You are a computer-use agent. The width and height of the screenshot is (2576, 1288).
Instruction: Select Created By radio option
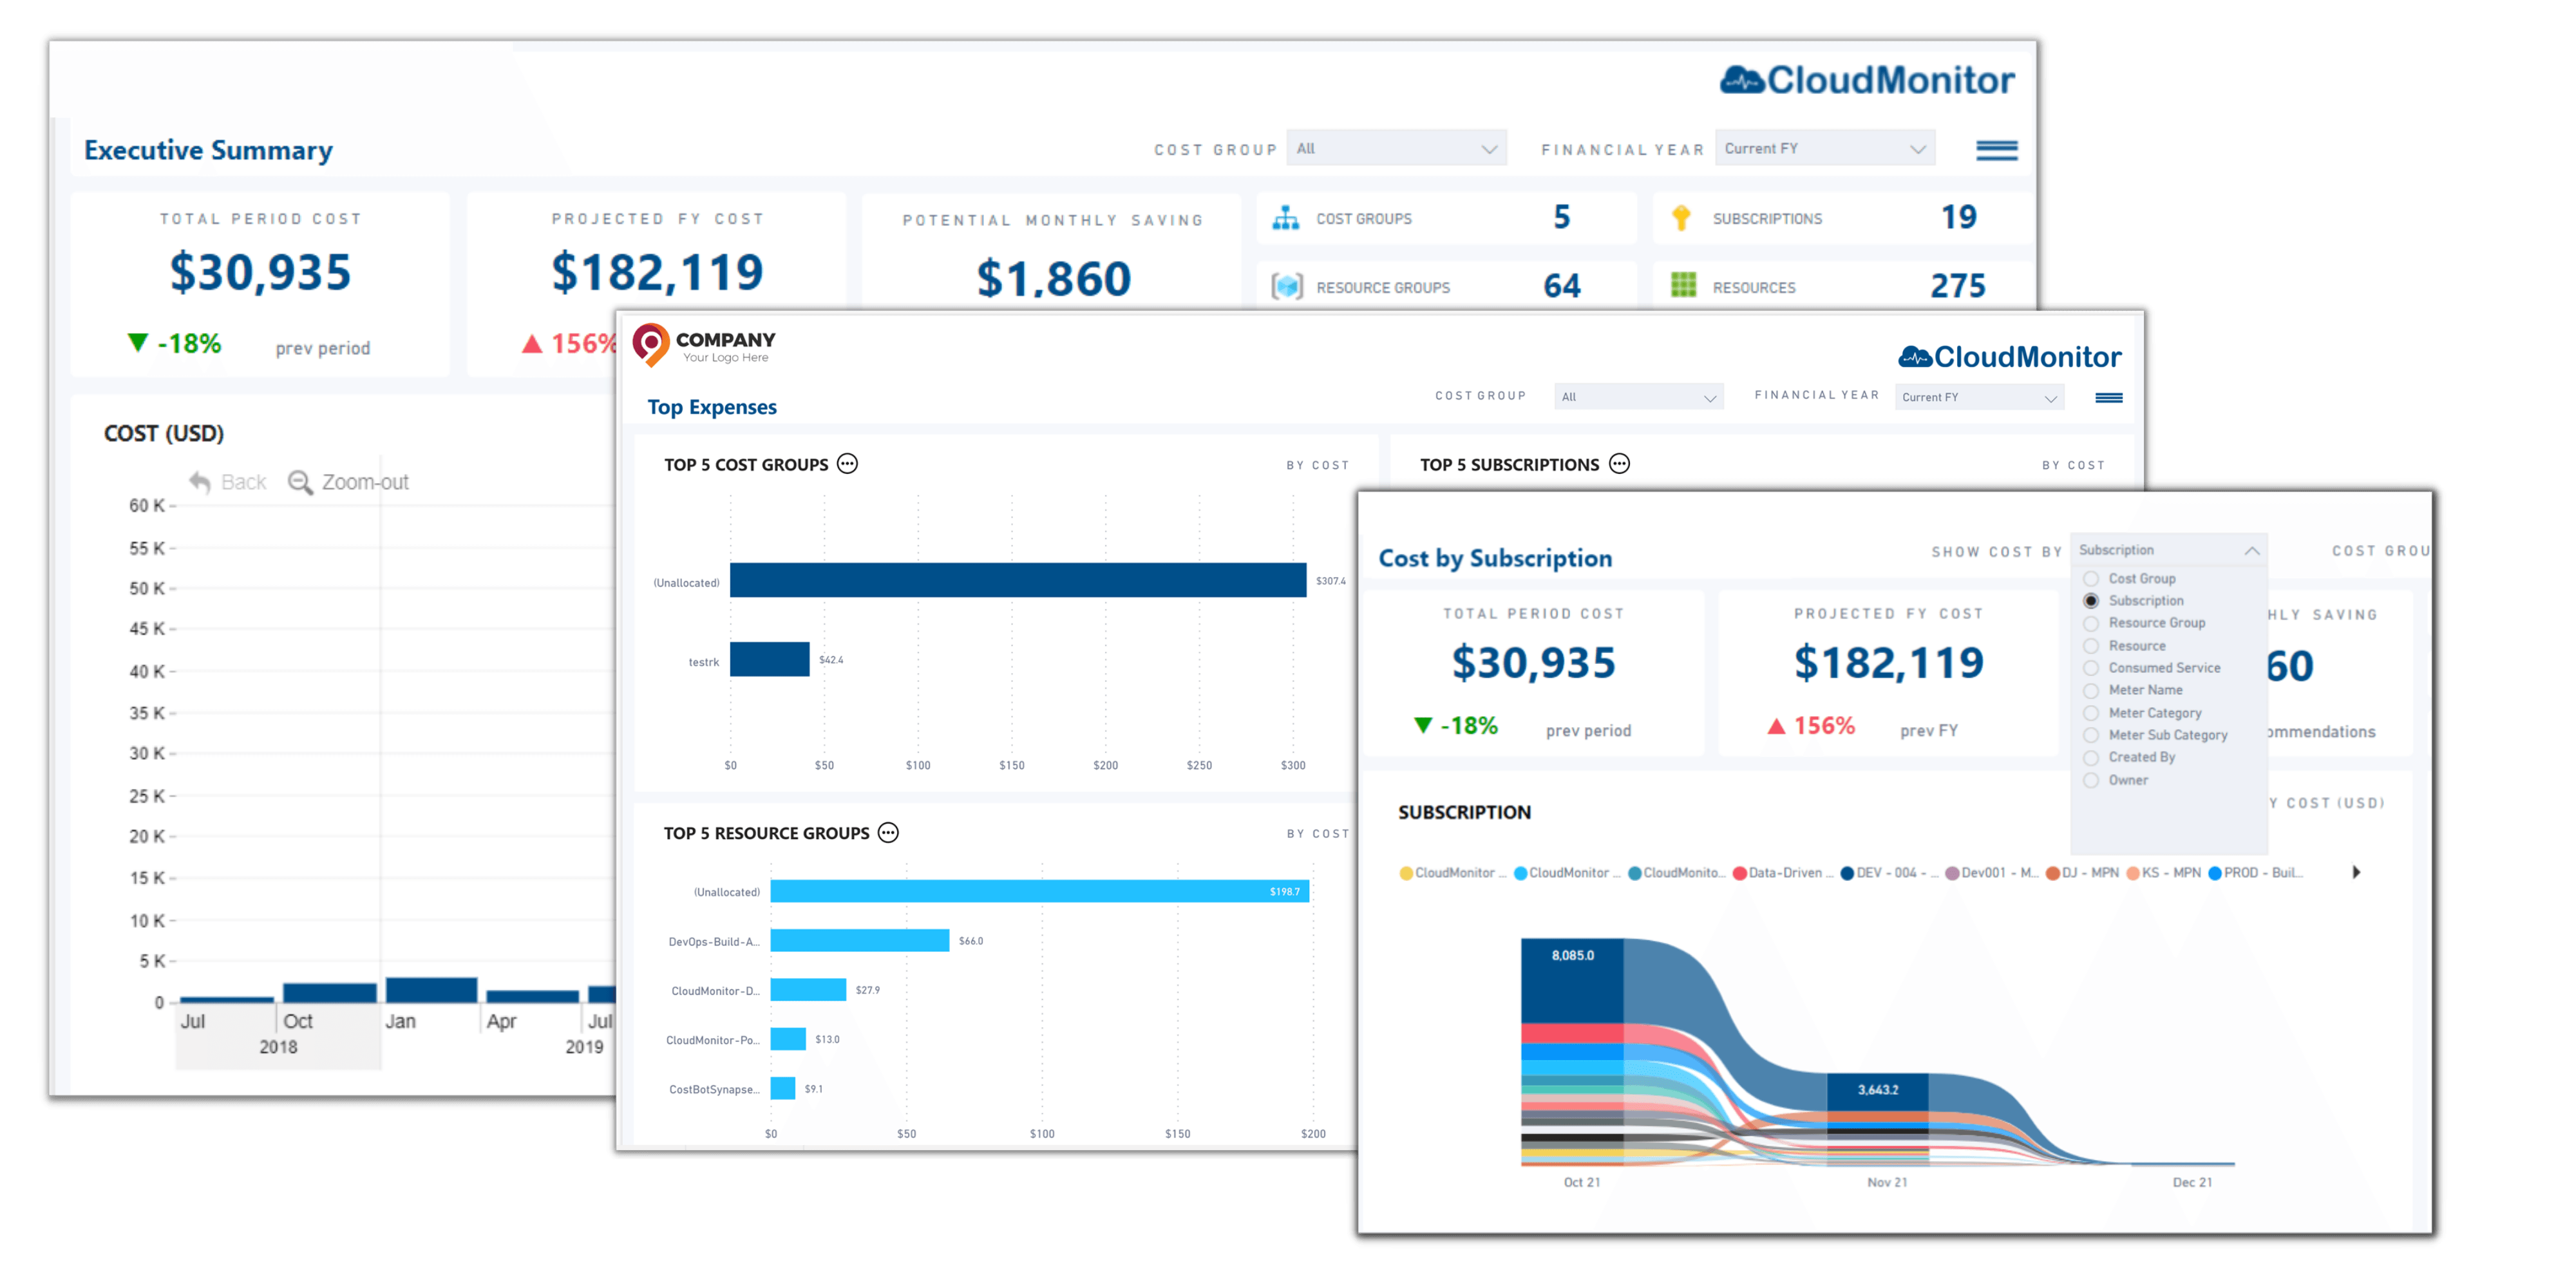tap(2090, 758)
